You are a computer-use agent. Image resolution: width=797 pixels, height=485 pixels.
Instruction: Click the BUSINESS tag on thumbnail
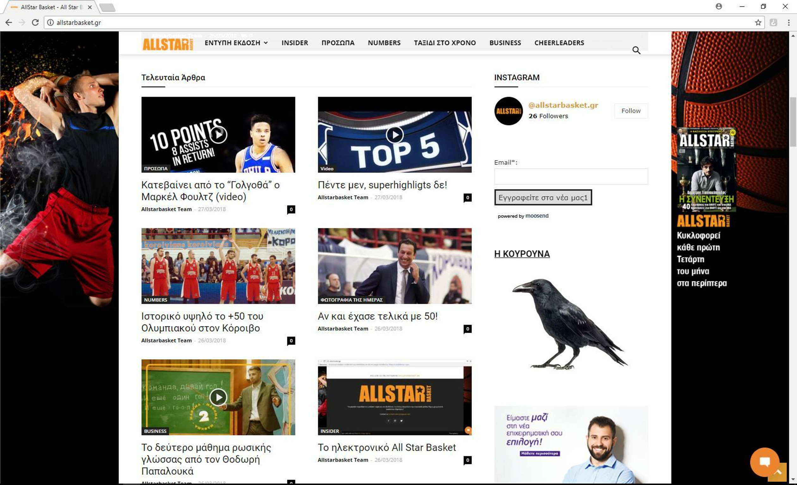coord(155,431)
